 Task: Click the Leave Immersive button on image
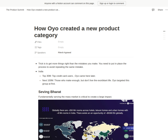point(128,128)
